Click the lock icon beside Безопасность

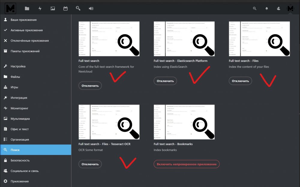pos(5,160)
